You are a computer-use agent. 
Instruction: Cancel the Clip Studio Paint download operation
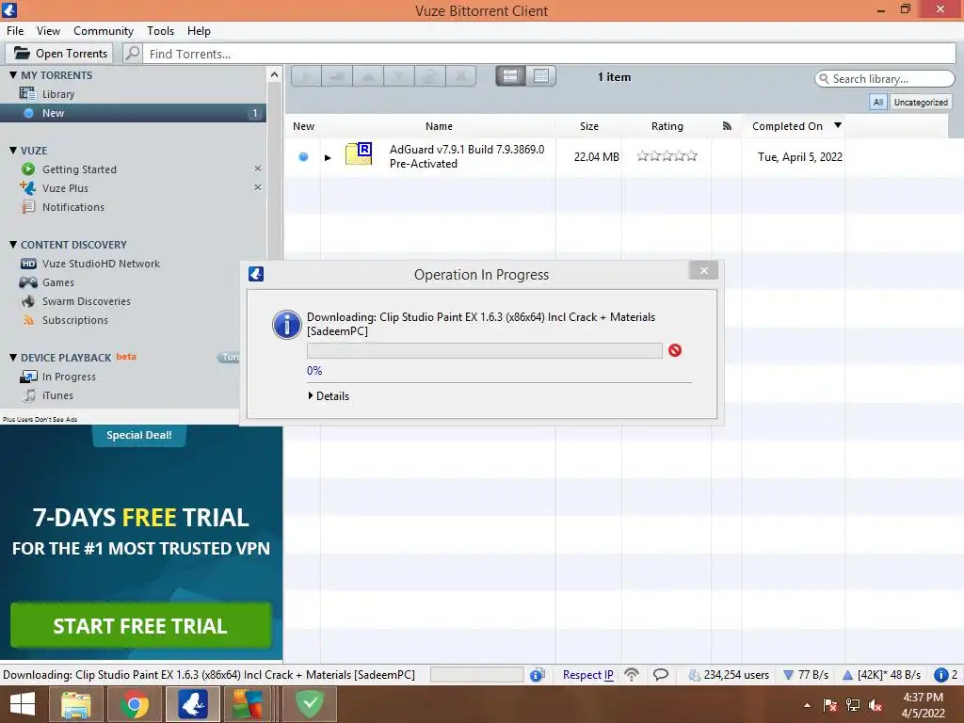674,350
